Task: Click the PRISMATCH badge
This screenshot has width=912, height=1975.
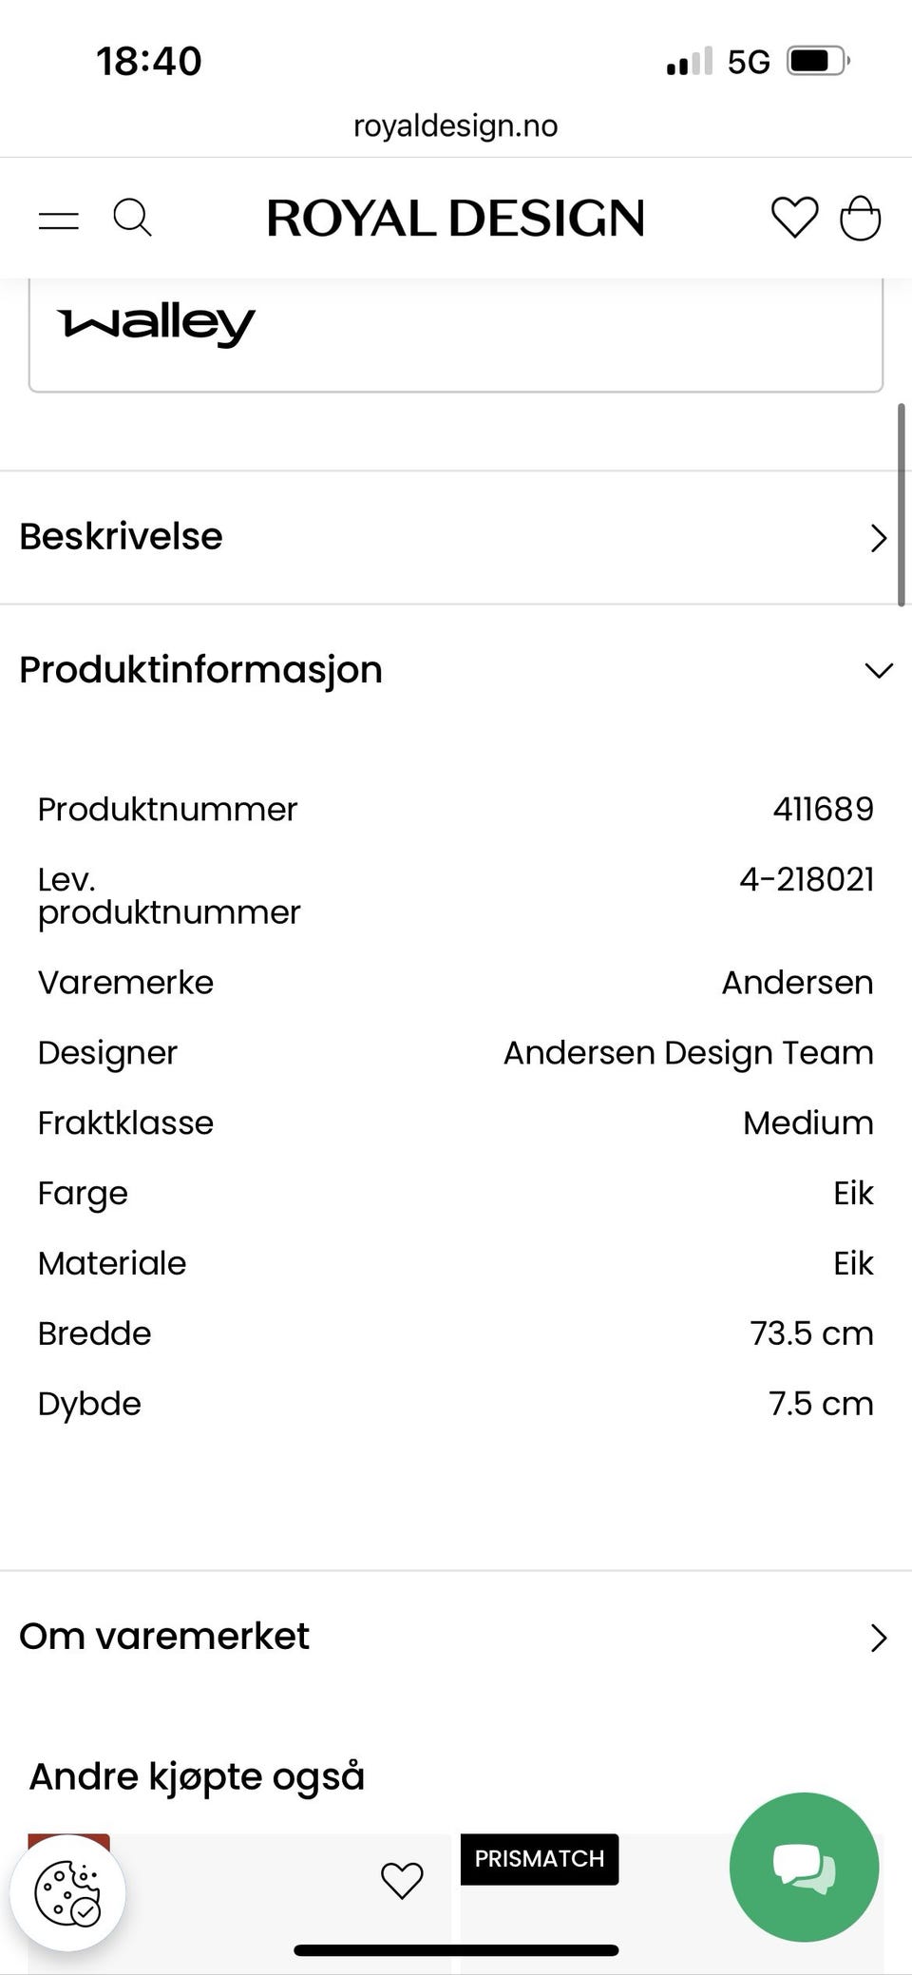Action: point(540,1859)
